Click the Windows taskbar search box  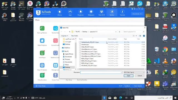pos(153,98)
